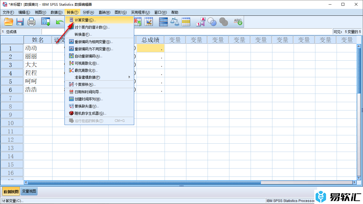Click the split file toolbar icon
363x204 pixels.
click(163, 22)
